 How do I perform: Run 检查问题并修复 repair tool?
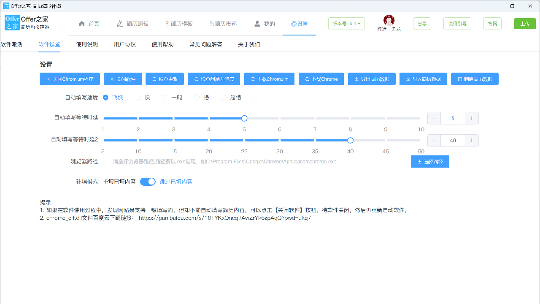pyautogui.click(x=213, y=79)
